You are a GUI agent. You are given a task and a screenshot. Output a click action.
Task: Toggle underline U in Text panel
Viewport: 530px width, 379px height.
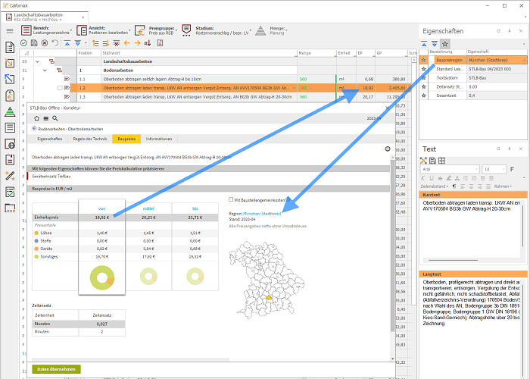coord(432,178)
